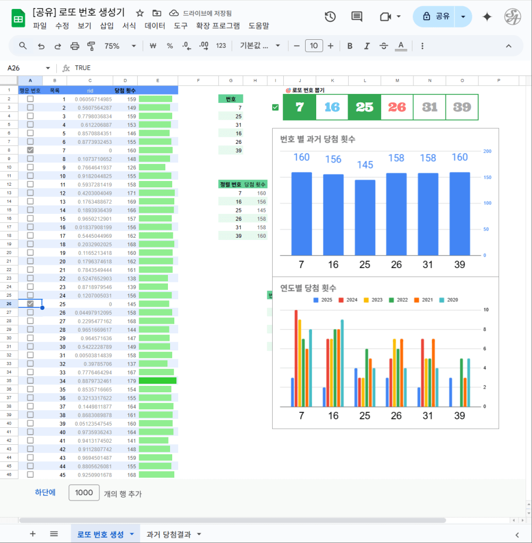Toggle bold formatting
This screenshot has width=532, height=543.
(350, 46)
